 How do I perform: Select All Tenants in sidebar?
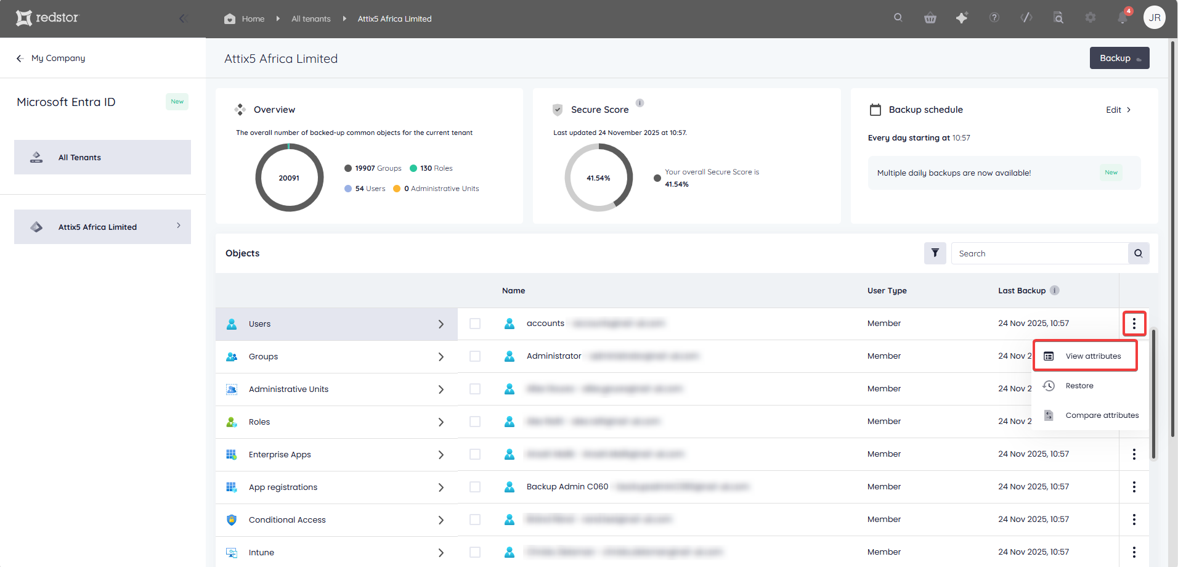[102, 157]
